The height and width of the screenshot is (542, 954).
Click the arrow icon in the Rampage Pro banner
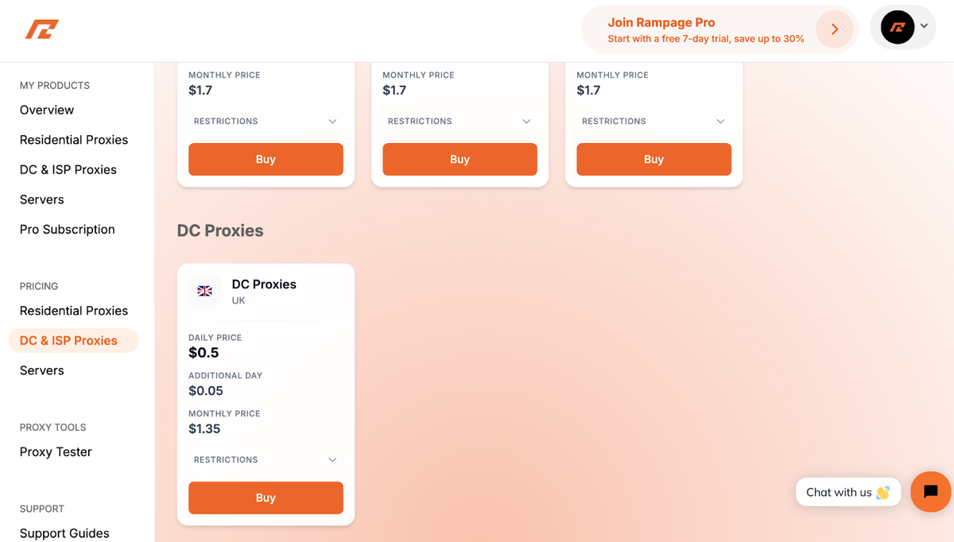[x=834, y=29]
